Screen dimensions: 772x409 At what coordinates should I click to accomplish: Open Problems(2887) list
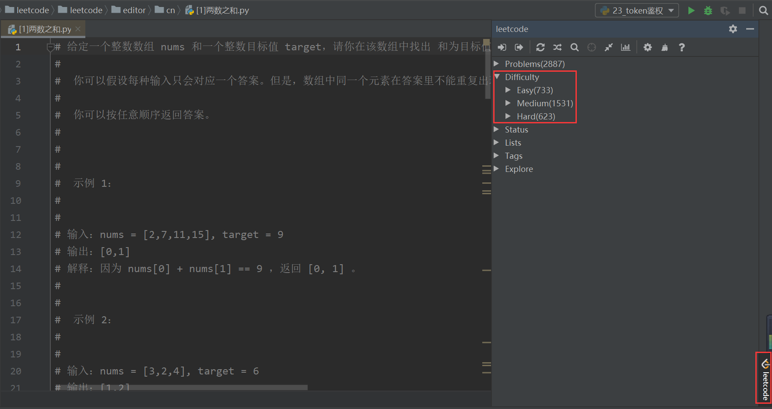coord(534,63)
